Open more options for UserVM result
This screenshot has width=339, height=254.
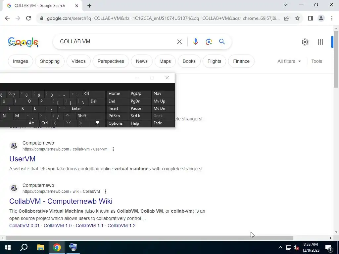pyautogui.click(x=113, y=149)
